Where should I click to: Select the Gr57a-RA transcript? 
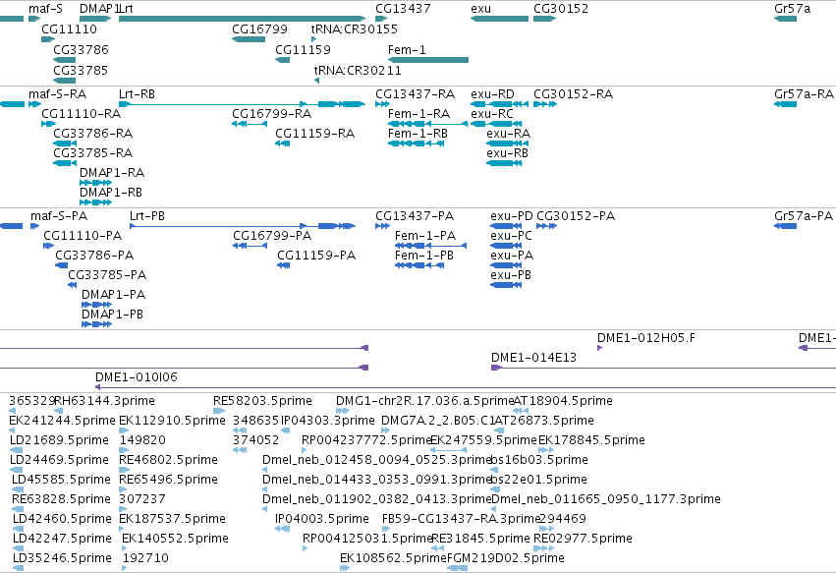click(785, 104)
